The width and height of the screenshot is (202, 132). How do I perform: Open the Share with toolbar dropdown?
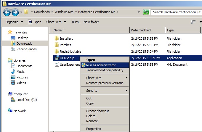point(56,22)
